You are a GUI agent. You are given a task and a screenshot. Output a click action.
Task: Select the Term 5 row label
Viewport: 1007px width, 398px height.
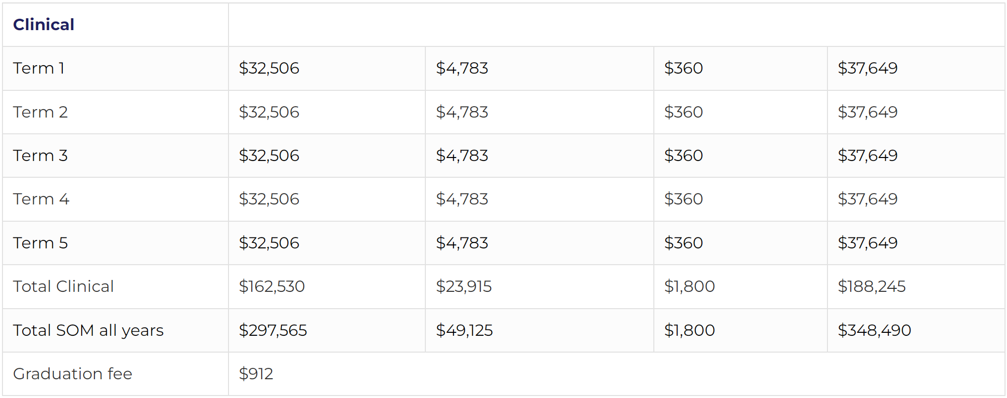(x=40, y=243)
